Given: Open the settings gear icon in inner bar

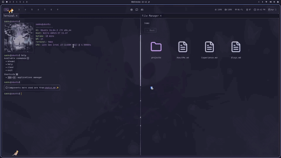Looking at the screenshot, I should (x=131, y=10).
